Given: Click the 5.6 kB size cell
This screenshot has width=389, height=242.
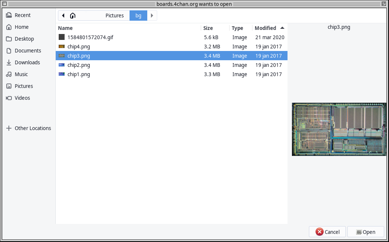Looking at the screenshot, I should pos(211,37).
